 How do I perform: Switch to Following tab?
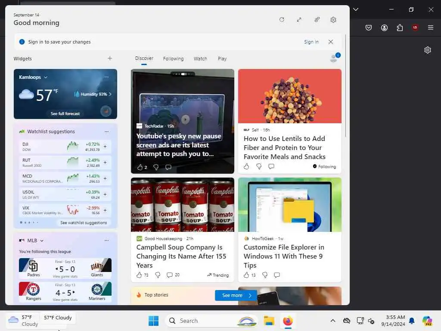pos(173,59)
